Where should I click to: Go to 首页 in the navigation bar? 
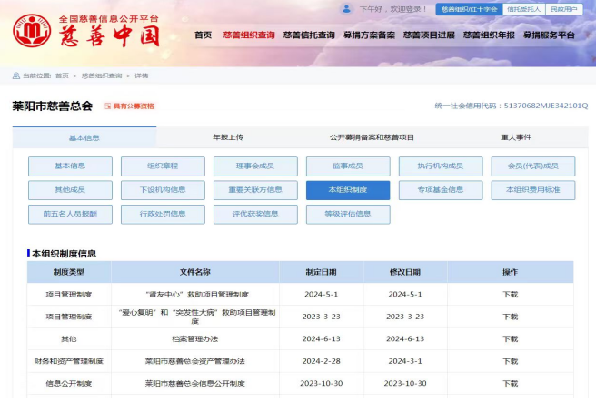[x=203, y=35]
